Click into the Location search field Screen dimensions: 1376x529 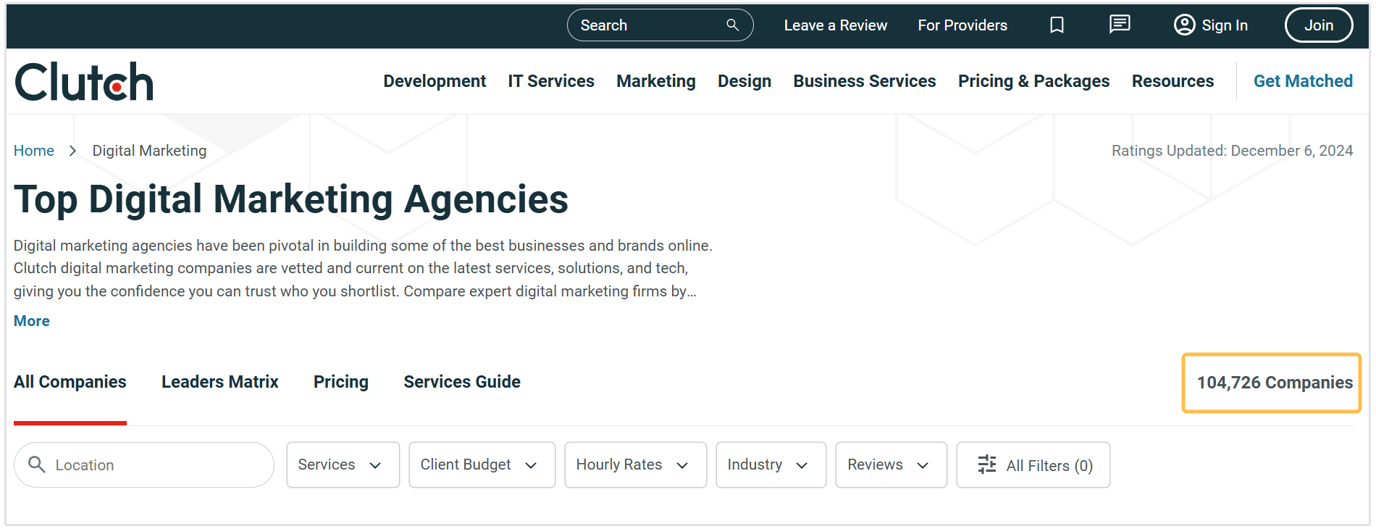pyautogui.click(x=144, y=465)
